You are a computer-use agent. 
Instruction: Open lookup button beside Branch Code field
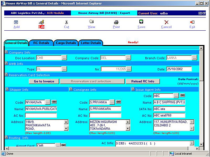tap(195, 58)
